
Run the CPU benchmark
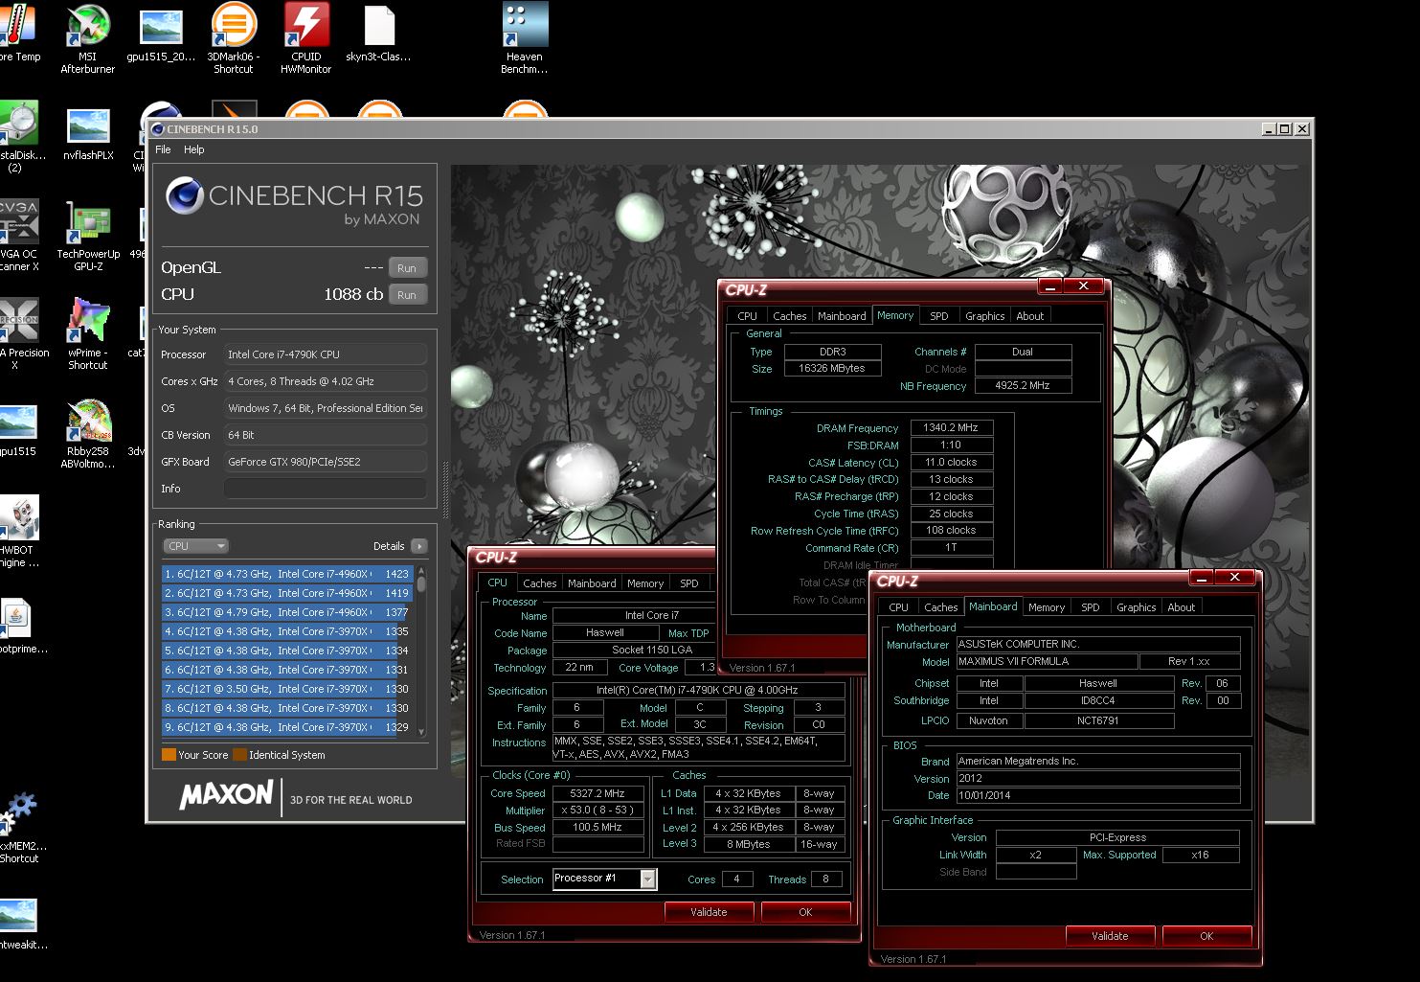pos(407,295)
